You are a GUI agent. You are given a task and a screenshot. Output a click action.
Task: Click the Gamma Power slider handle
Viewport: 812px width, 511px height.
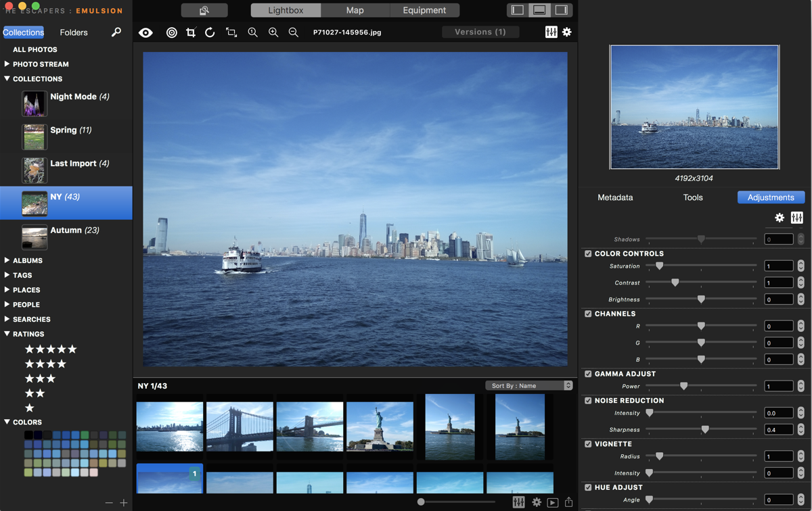(x=684, y=386)
